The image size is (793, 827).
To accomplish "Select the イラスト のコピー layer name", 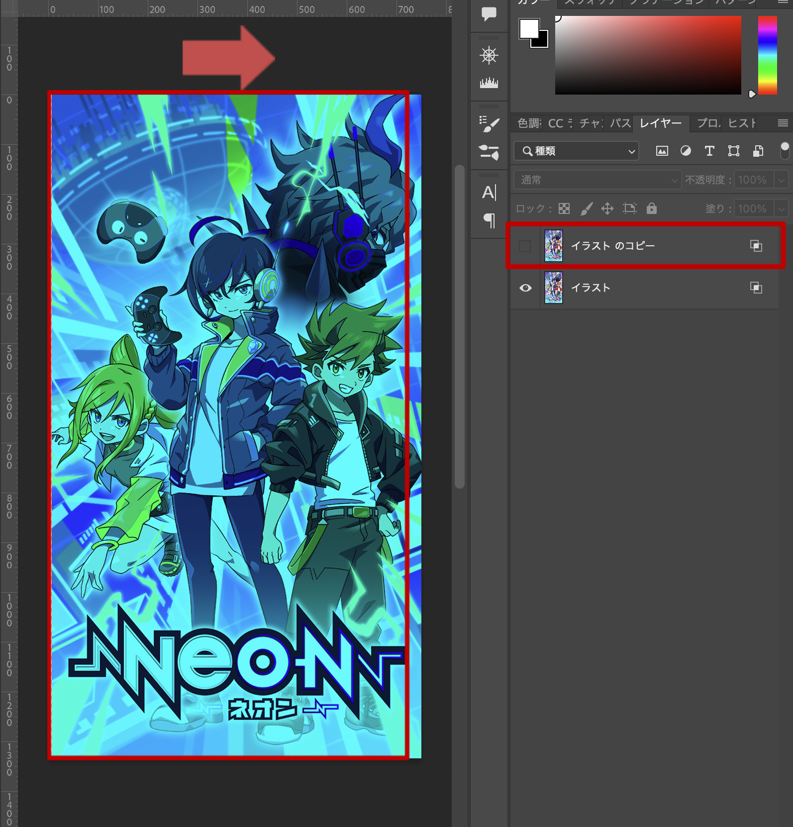I will pos(613,246).
